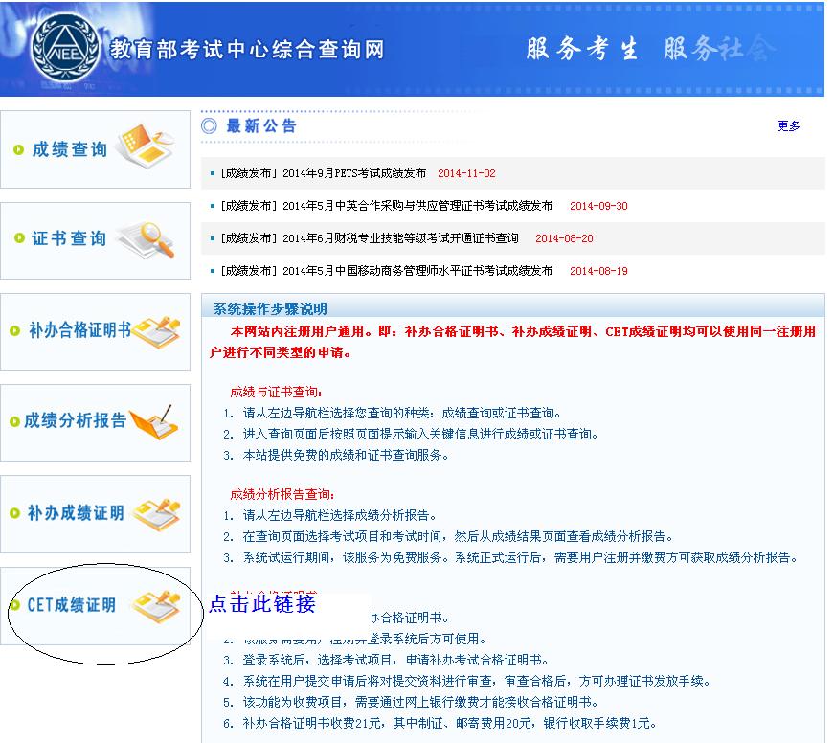Screen dimensions: 834x743
Task: Click the red 成绩分析报告查询: subheading
Action: (x=282, y=495)
